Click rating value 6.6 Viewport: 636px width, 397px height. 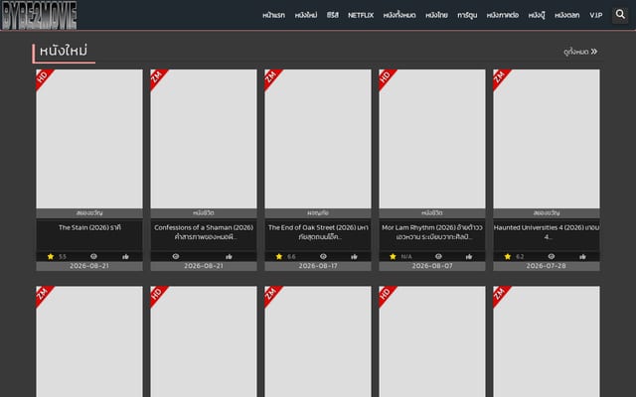(291, 257)
